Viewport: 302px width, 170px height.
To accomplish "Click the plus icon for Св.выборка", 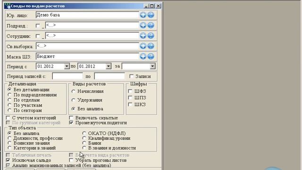I will (143, 46).
